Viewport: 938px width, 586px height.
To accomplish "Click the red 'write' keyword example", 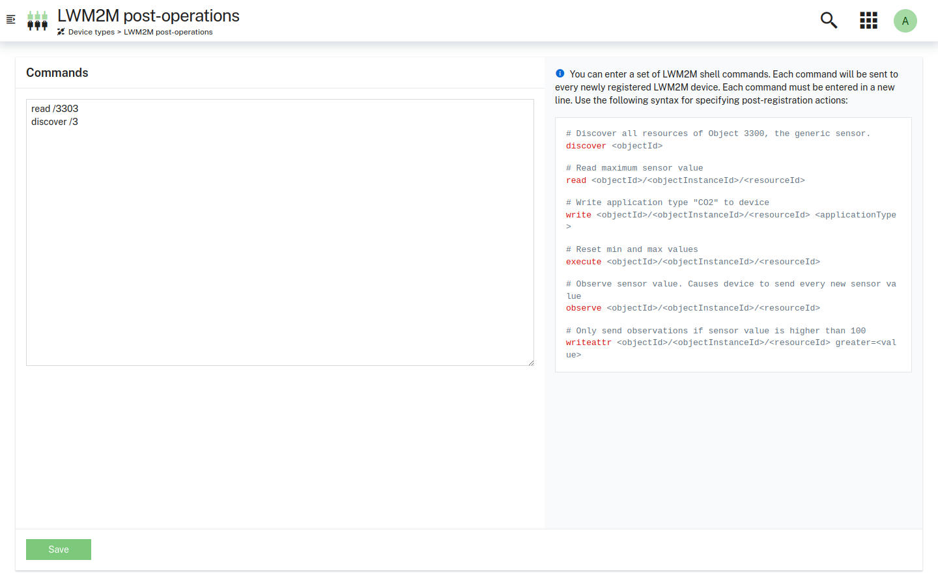I will click(x=578, y=215).
